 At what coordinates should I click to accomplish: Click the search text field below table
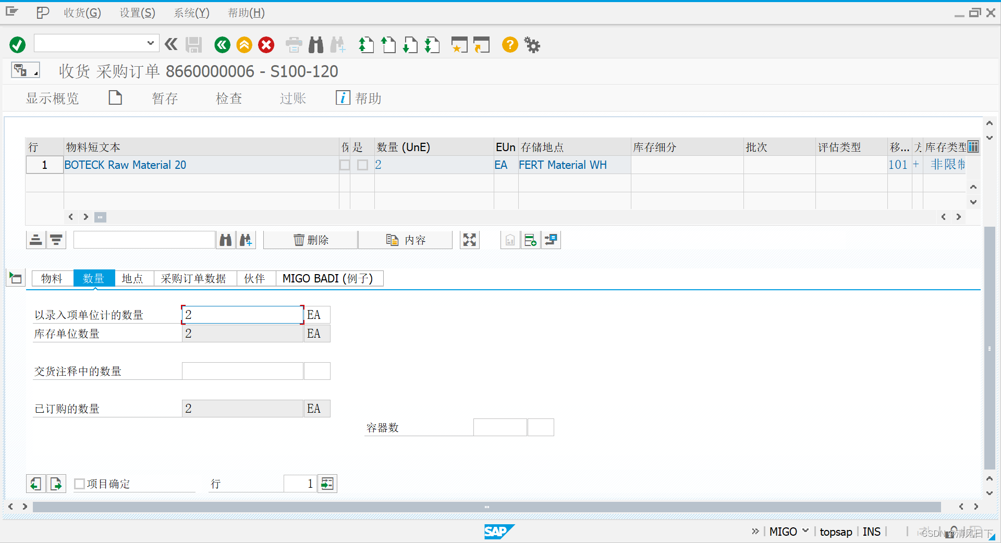click(144, 240)
